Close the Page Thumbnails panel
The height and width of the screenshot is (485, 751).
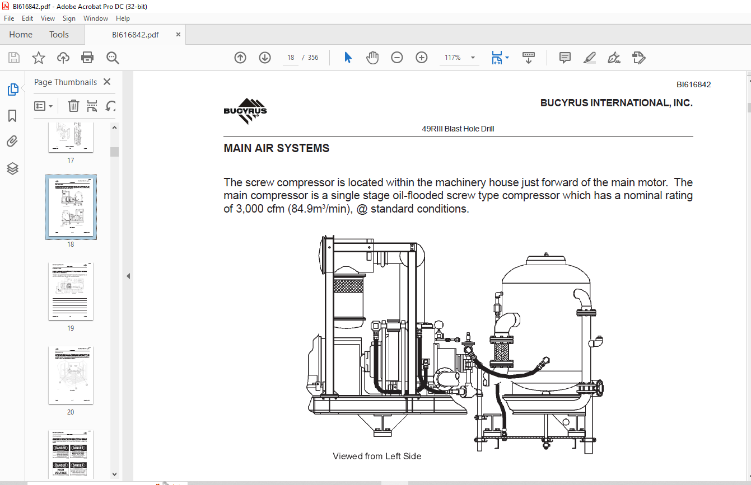coord(107,82)
